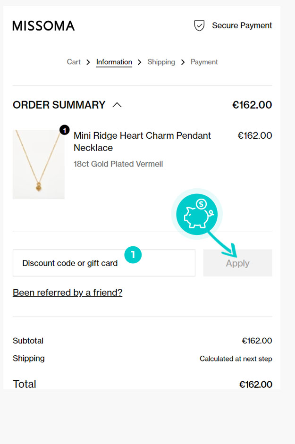Image resolution: width=295 pixels, height=444 pixels.
Task: Click the teal step 1 badge
Action: (x=133, y=255)
